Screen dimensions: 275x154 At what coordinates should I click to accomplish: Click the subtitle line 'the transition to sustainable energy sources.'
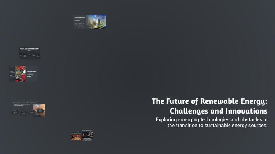(217, 125)
